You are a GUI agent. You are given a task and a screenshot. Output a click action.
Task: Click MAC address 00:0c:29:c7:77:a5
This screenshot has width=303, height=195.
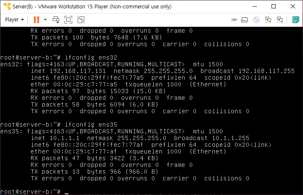coord(85,84)
